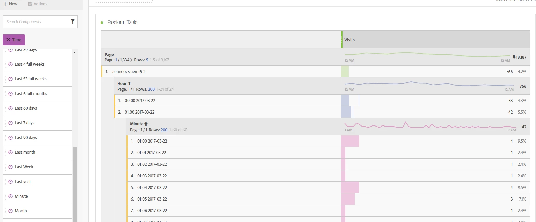Viewport: 536px width, 222px height.
Task: Change Page rows count 5
Action: click(x=147, y=60)
